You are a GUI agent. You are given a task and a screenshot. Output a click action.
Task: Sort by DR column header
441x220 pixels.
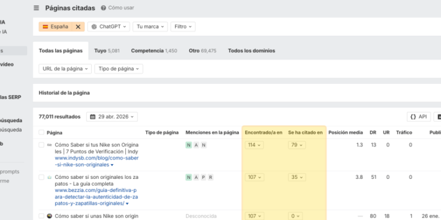(373, 133)
